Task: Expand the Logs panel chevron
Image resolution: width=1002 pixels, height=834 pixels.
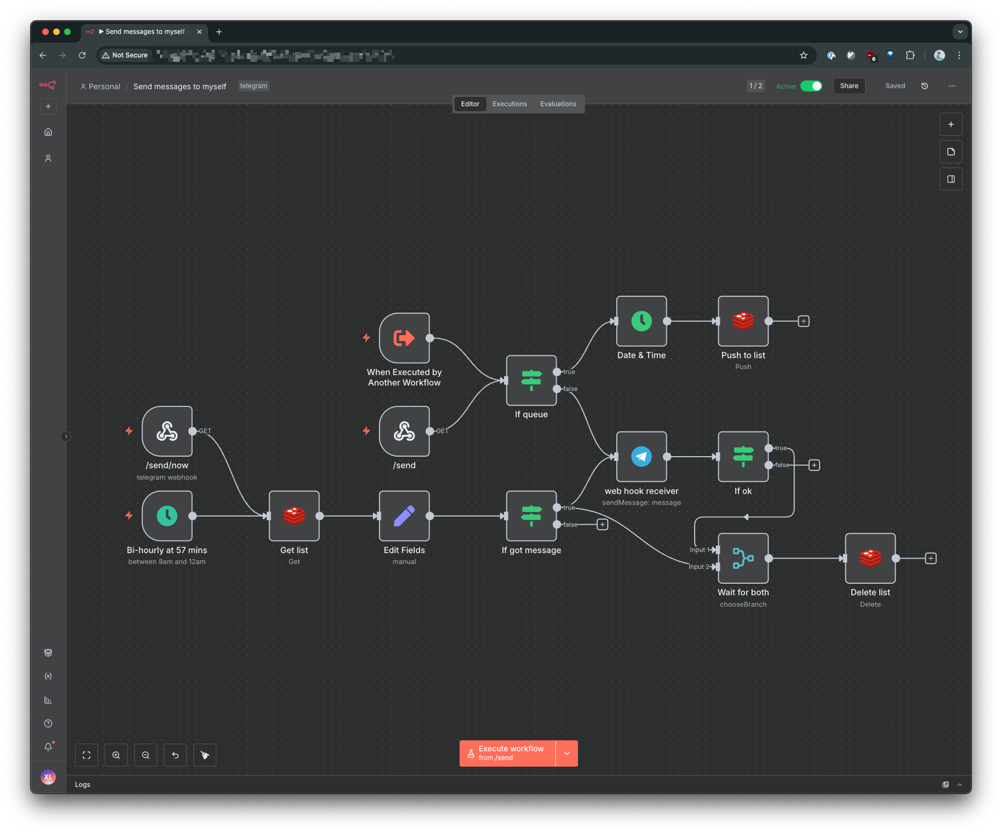Action: coord(960,785)
